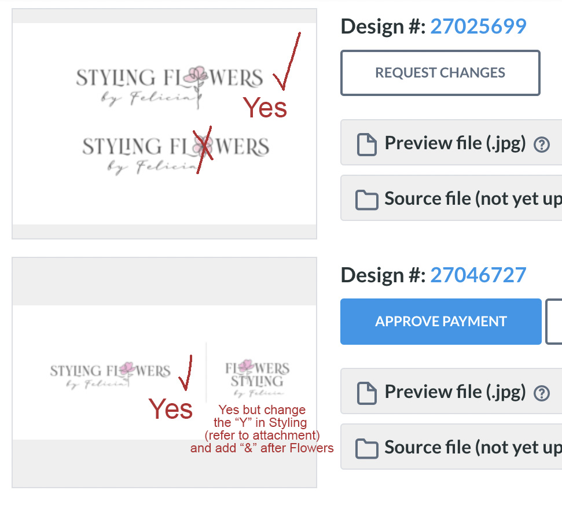Screen dimensions: 562x520
Task: Click the partly visible outlined button beside APPROVE PAYMENT
Action: [553, 321]
